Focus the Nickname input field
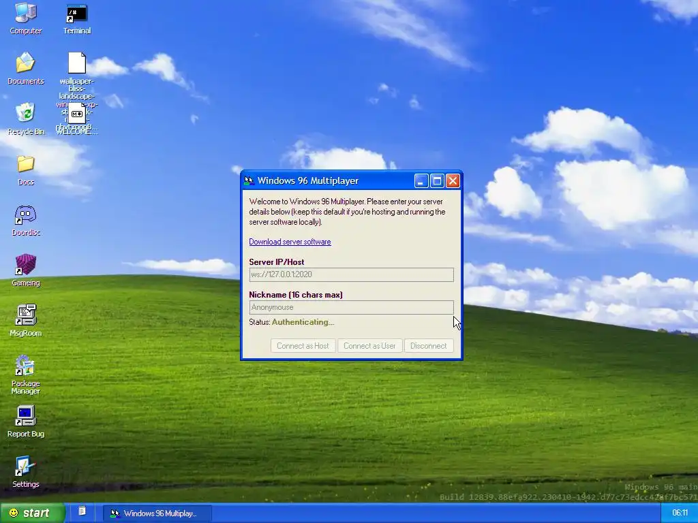The width and height of the screenshot is (698, 523). pyautogui.click(x=351, y=307)
